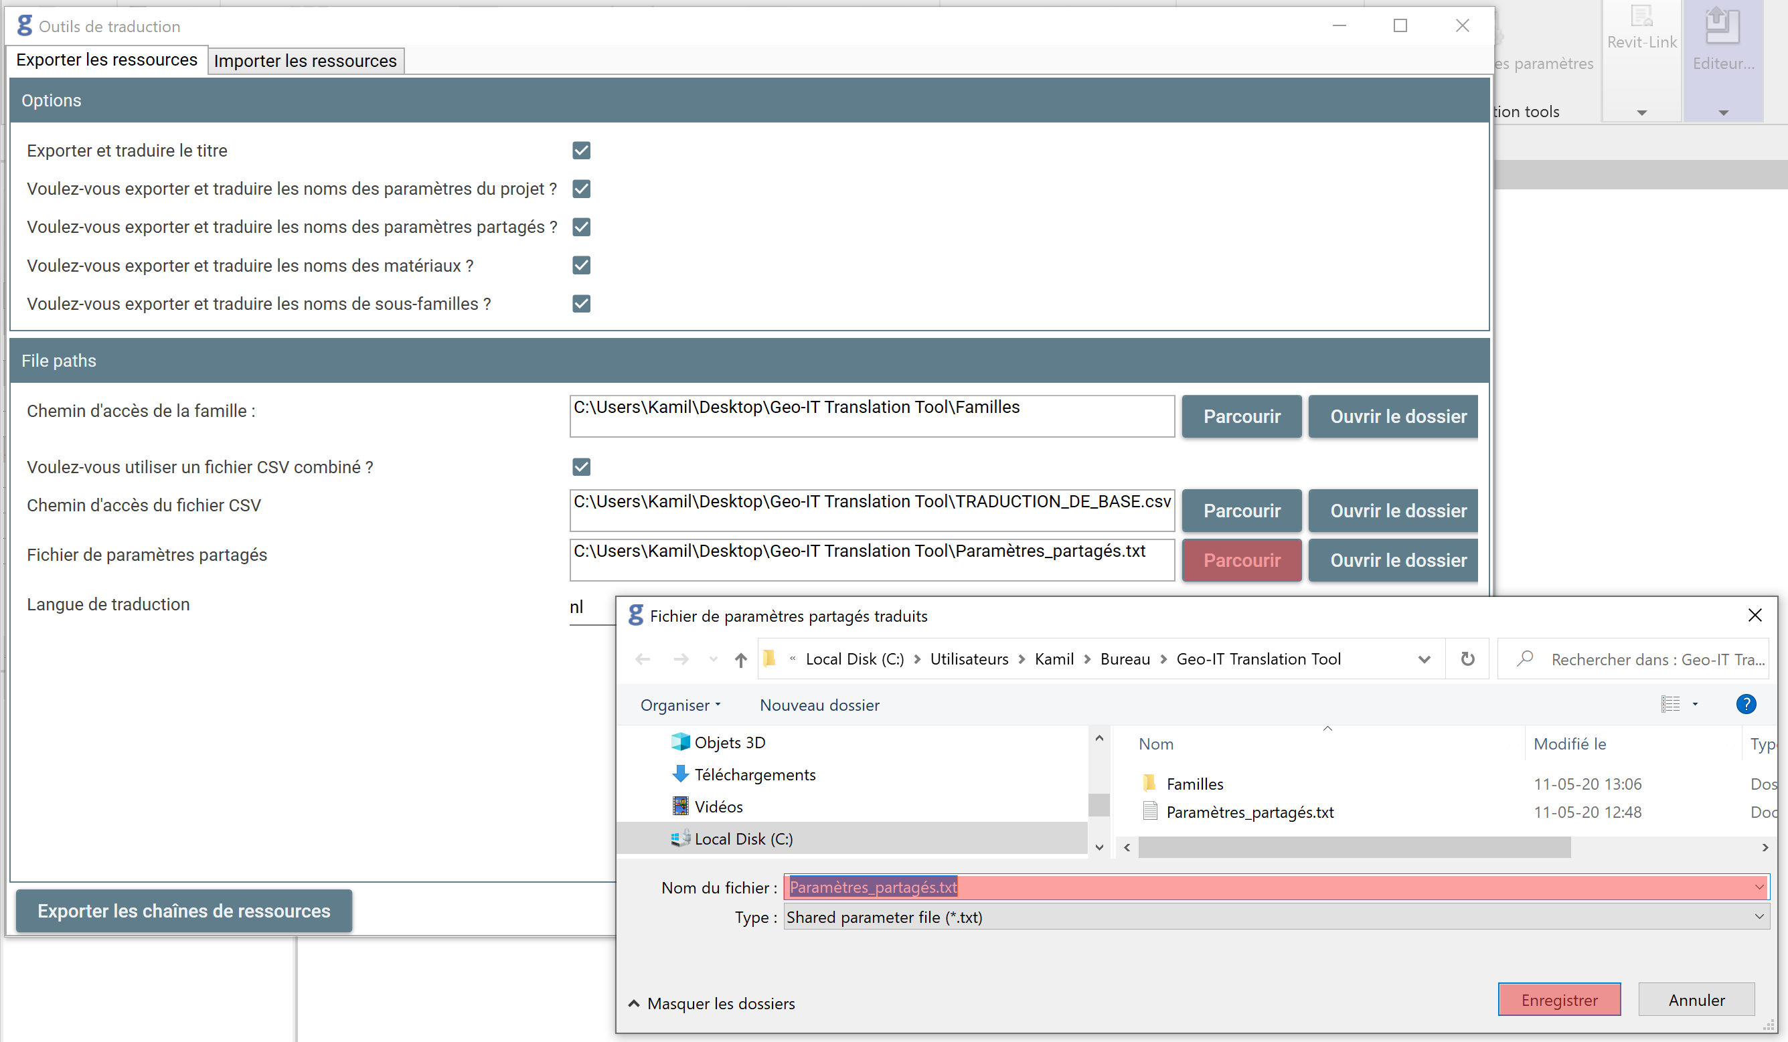Expand the address bar path dropdown

pos(1423,660)
